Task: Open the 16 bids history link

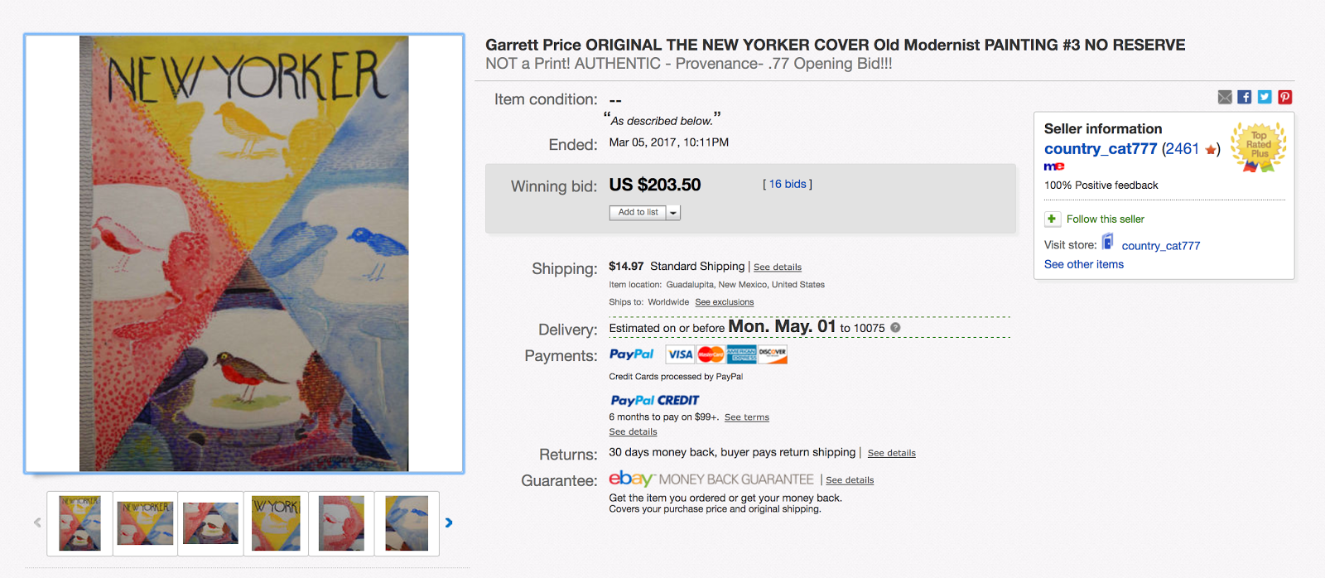Action: coord(788,184)
